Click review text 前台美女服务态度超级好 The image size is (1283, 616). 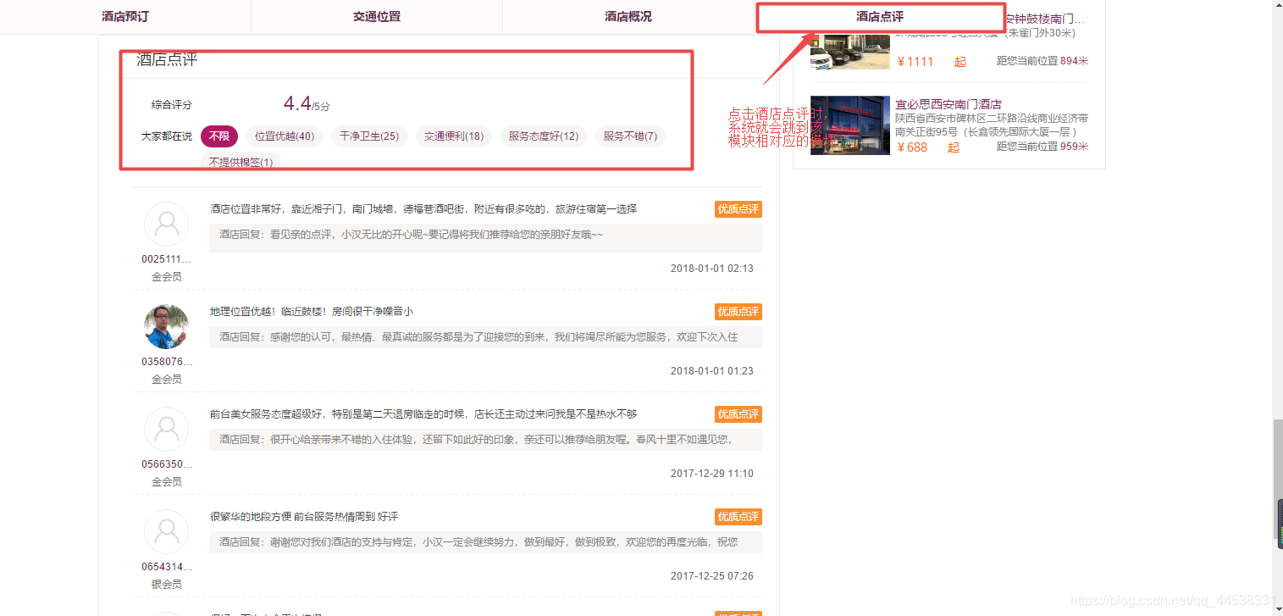pyautogui.click(x=423, y=414)
